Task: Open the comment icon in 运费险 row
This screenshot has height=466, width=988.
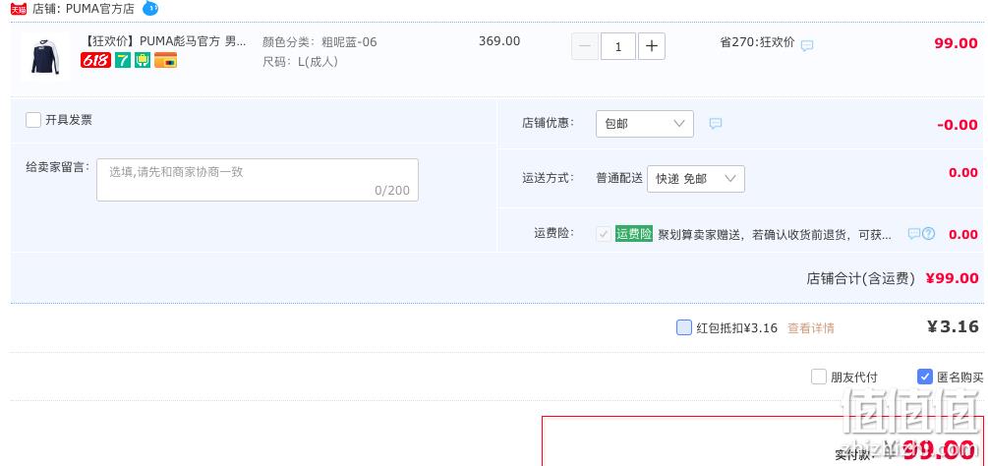Action: tap(913, 234)
